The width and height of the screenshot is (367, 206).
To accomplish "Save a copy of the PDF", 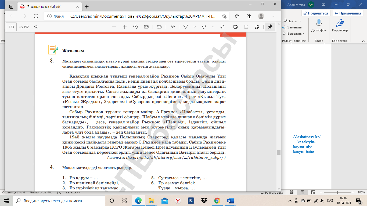I will [257, 27].
